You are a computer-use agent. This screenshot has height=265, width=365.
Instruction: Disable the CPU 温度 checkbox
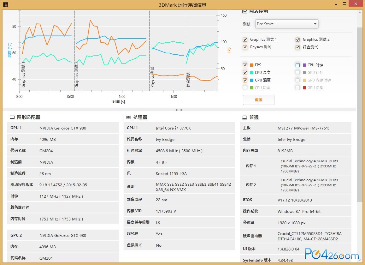click(245, 73)
